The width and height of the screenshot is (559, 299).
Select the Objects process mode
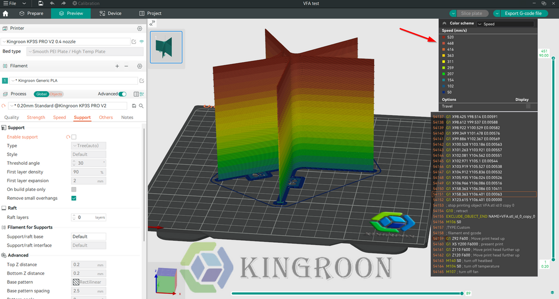(56, 94)
